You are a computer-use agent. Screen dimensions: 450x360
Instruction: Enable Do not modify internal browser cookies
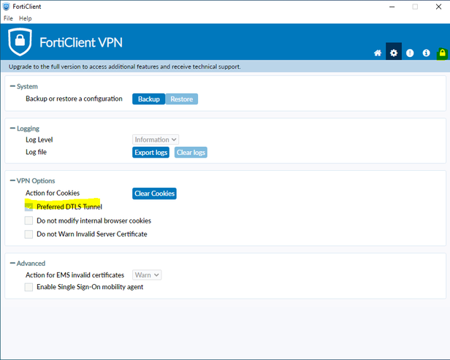coord(29,221)
